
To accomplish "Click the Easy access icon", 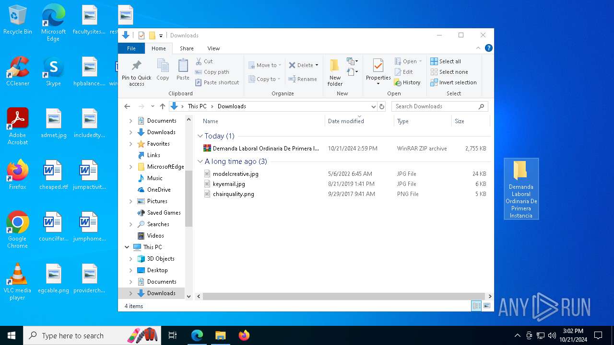I will click(353, 72).
